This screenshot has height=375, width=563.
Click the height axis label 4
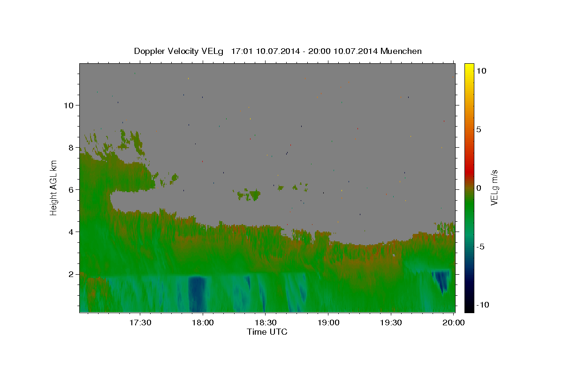[71, 232]
